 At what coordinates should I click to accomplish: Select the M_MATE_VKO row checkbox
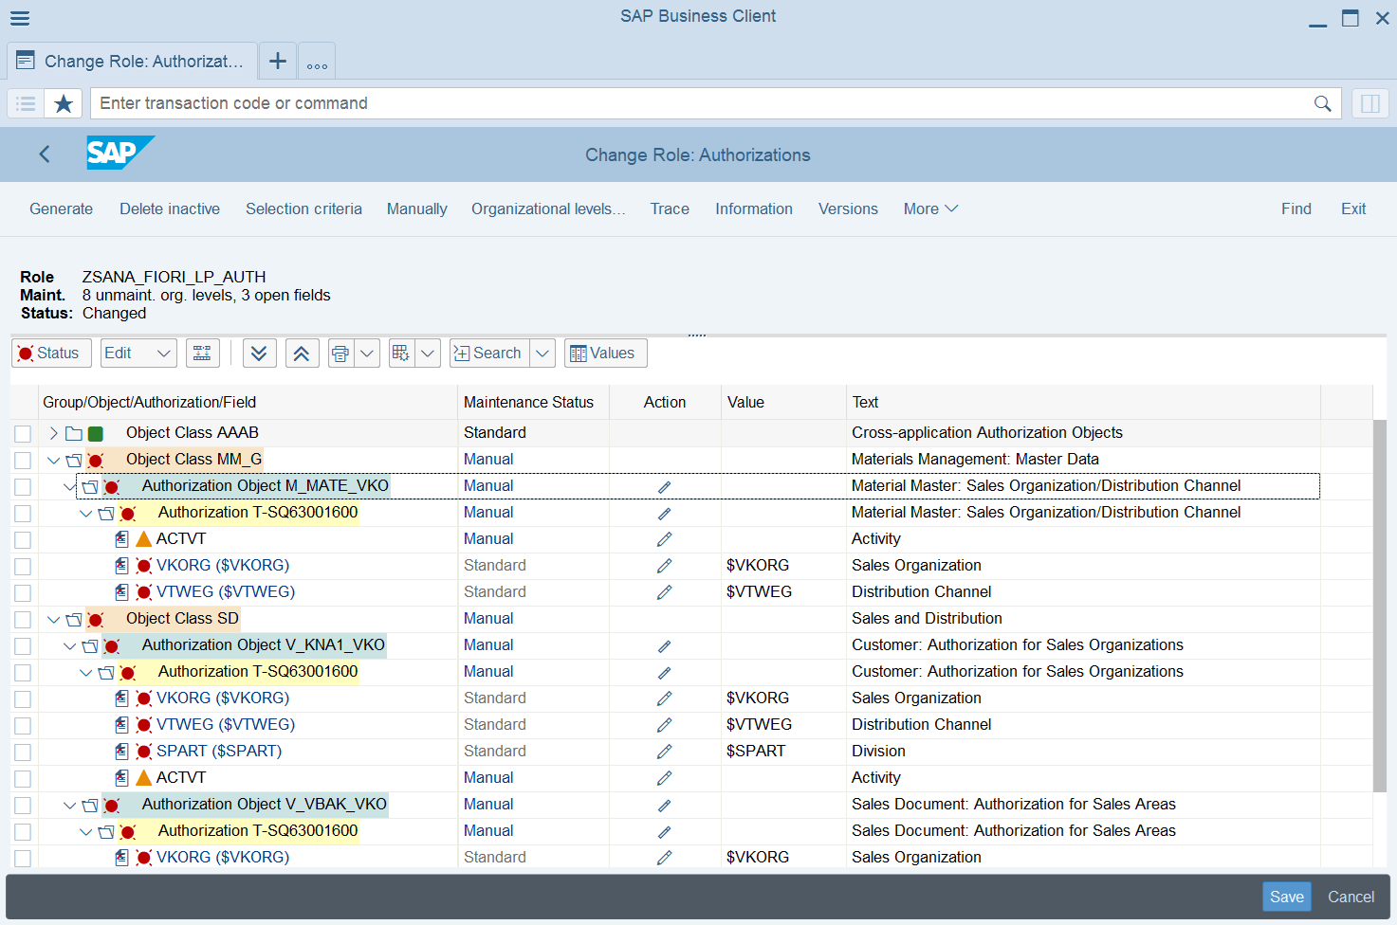point(23,486)
